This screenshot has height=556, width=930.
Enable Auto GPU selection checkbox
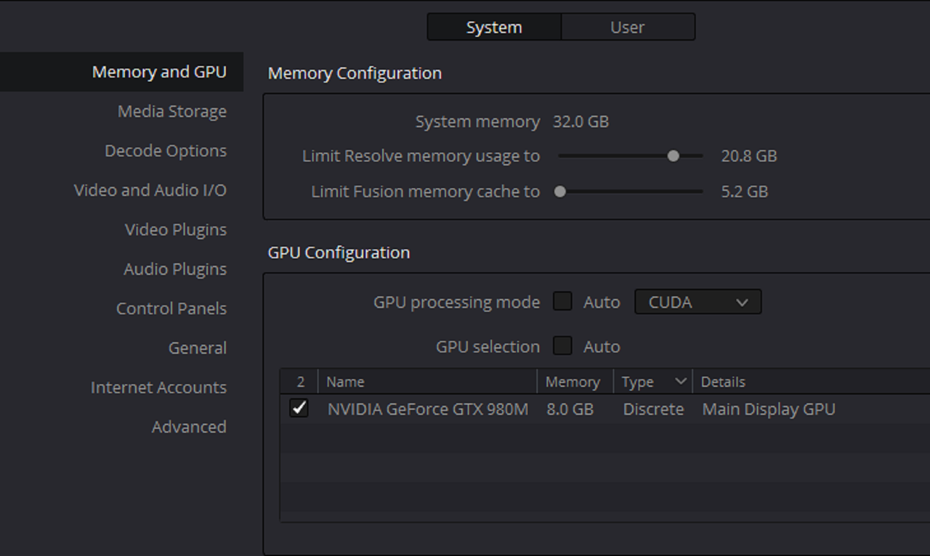pos(562,346)
